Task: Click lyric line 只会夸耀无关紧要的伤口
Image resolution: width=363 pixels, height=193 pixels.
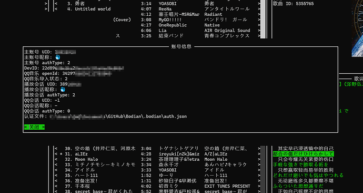Action: tap(306, 159)
